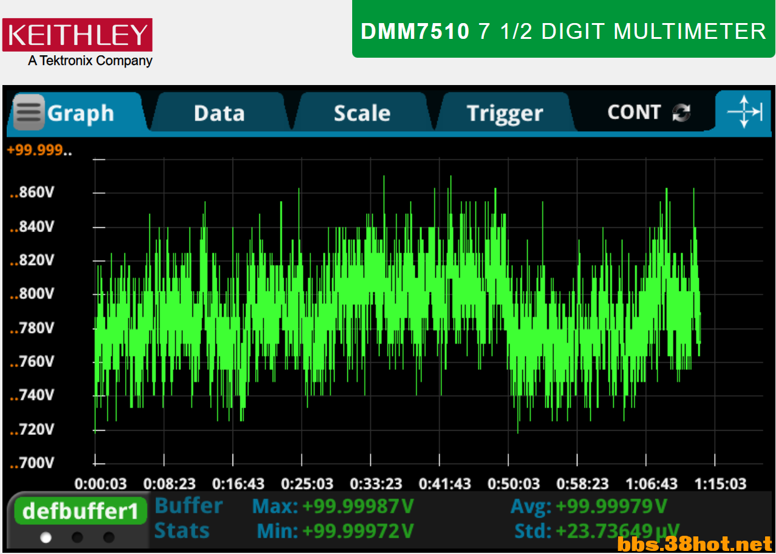Image resolution: width=776 pixels, height=554 pixels.
Task: Tap the ..720V axis label
Action: pyautogui.click(x=32, y=429)
